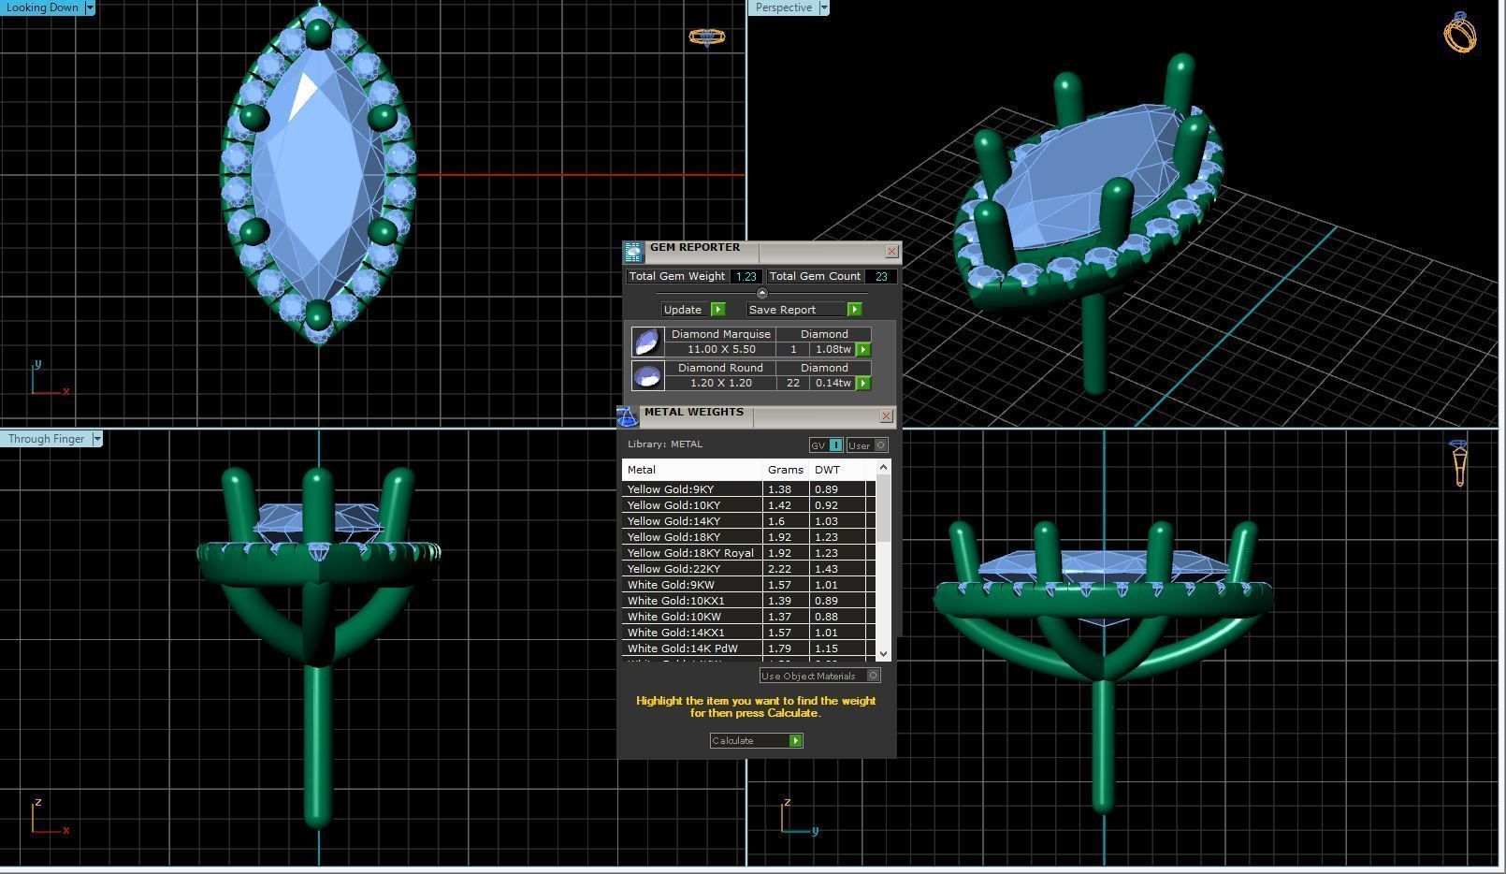Click the Diamond Round name cell

pyautogui.click(x=721, y=368)
